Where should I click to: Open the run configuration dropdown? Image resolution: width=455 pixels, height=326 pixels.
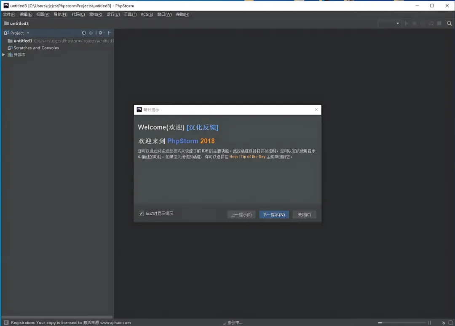390,24
